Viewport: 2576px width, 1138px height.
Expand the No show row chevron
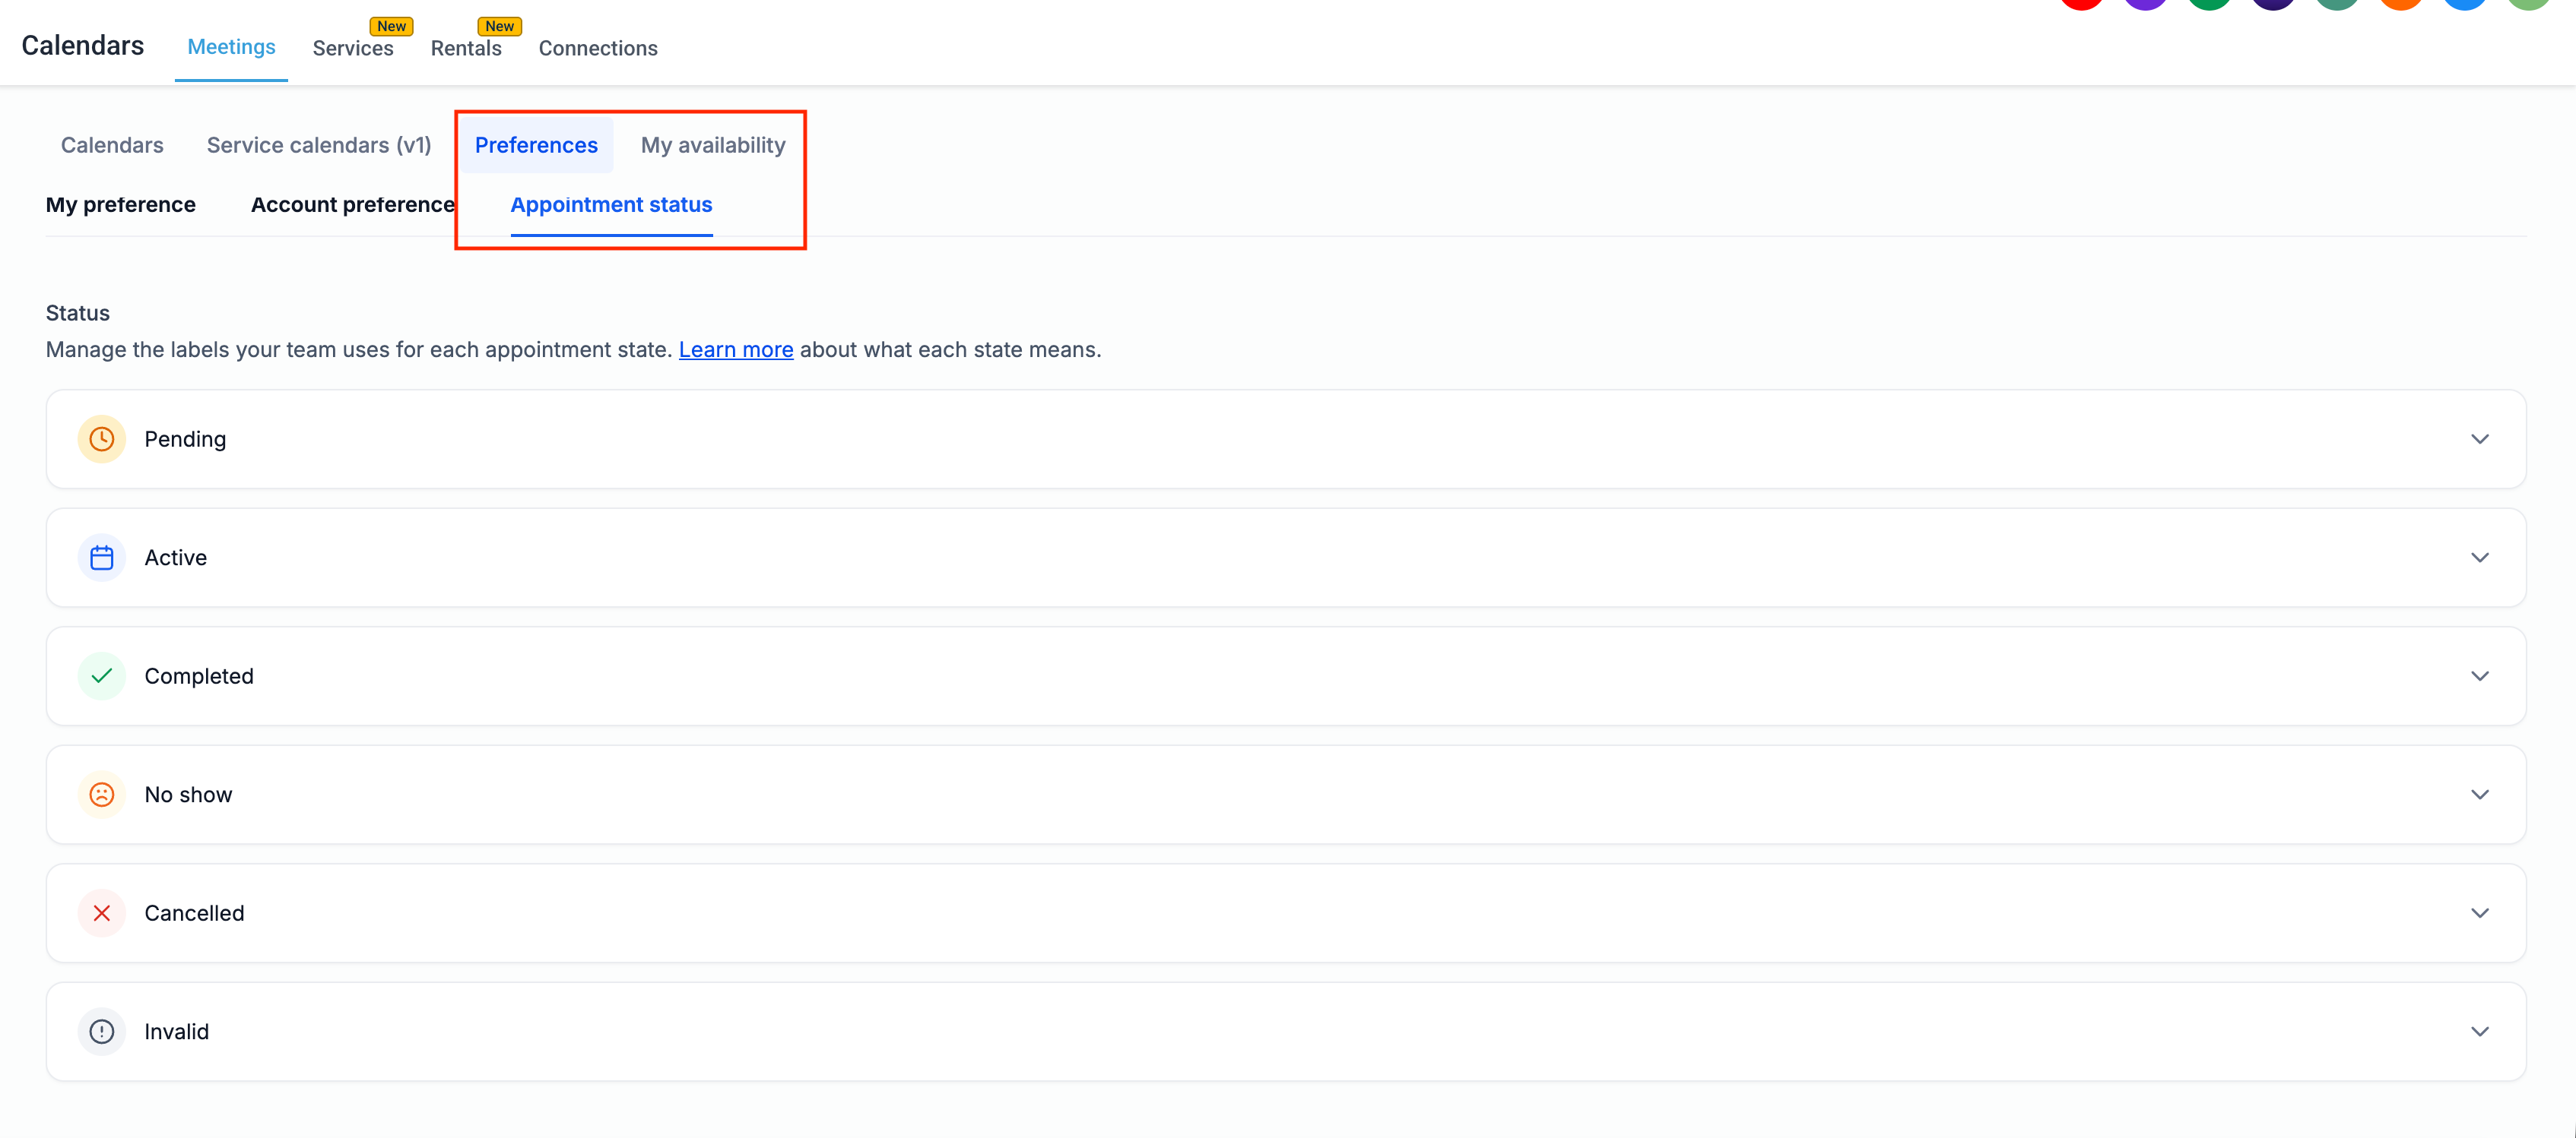point(2479,795)
